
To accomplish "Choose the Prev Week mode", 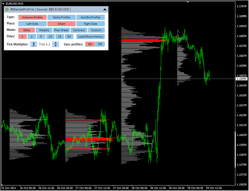I will (61, 30).
